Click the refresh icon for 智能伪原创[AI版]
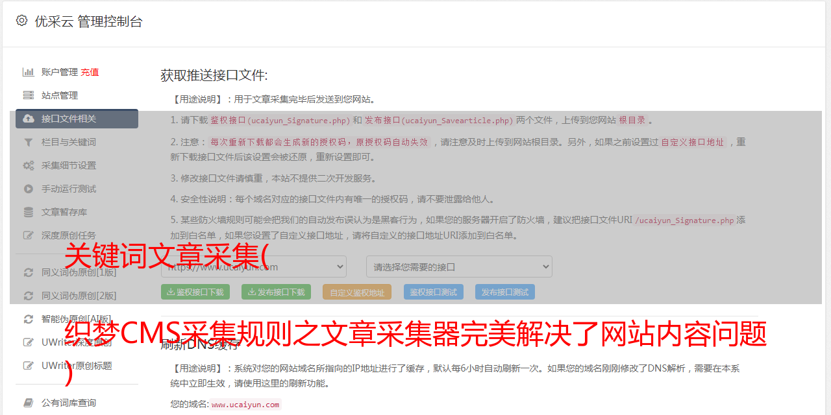831x415 pixels. coord(29,319)
